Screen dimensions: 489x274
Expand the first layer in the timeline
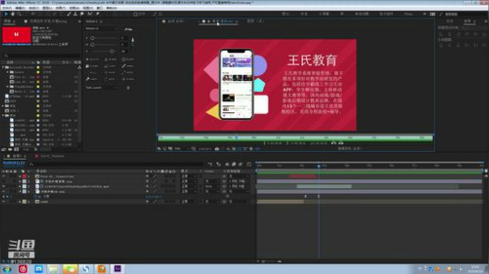[20, 176]
